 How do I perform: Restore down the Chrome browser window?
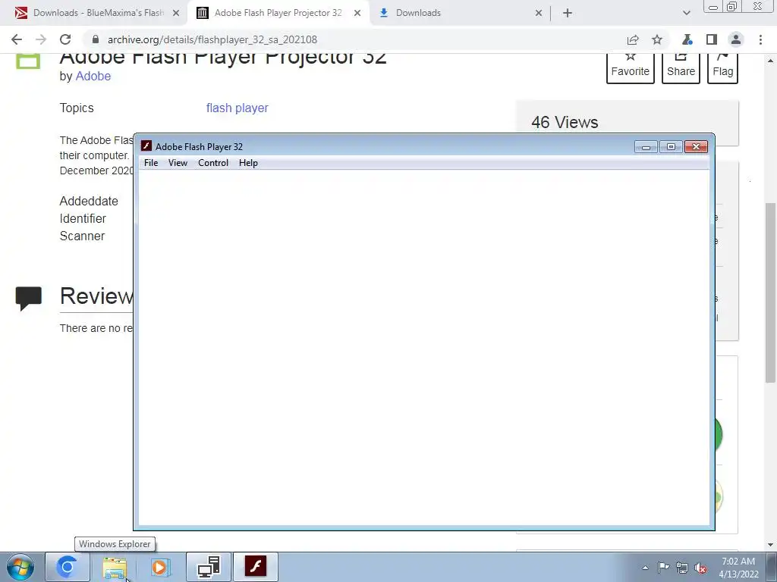(x=732, y=7)
